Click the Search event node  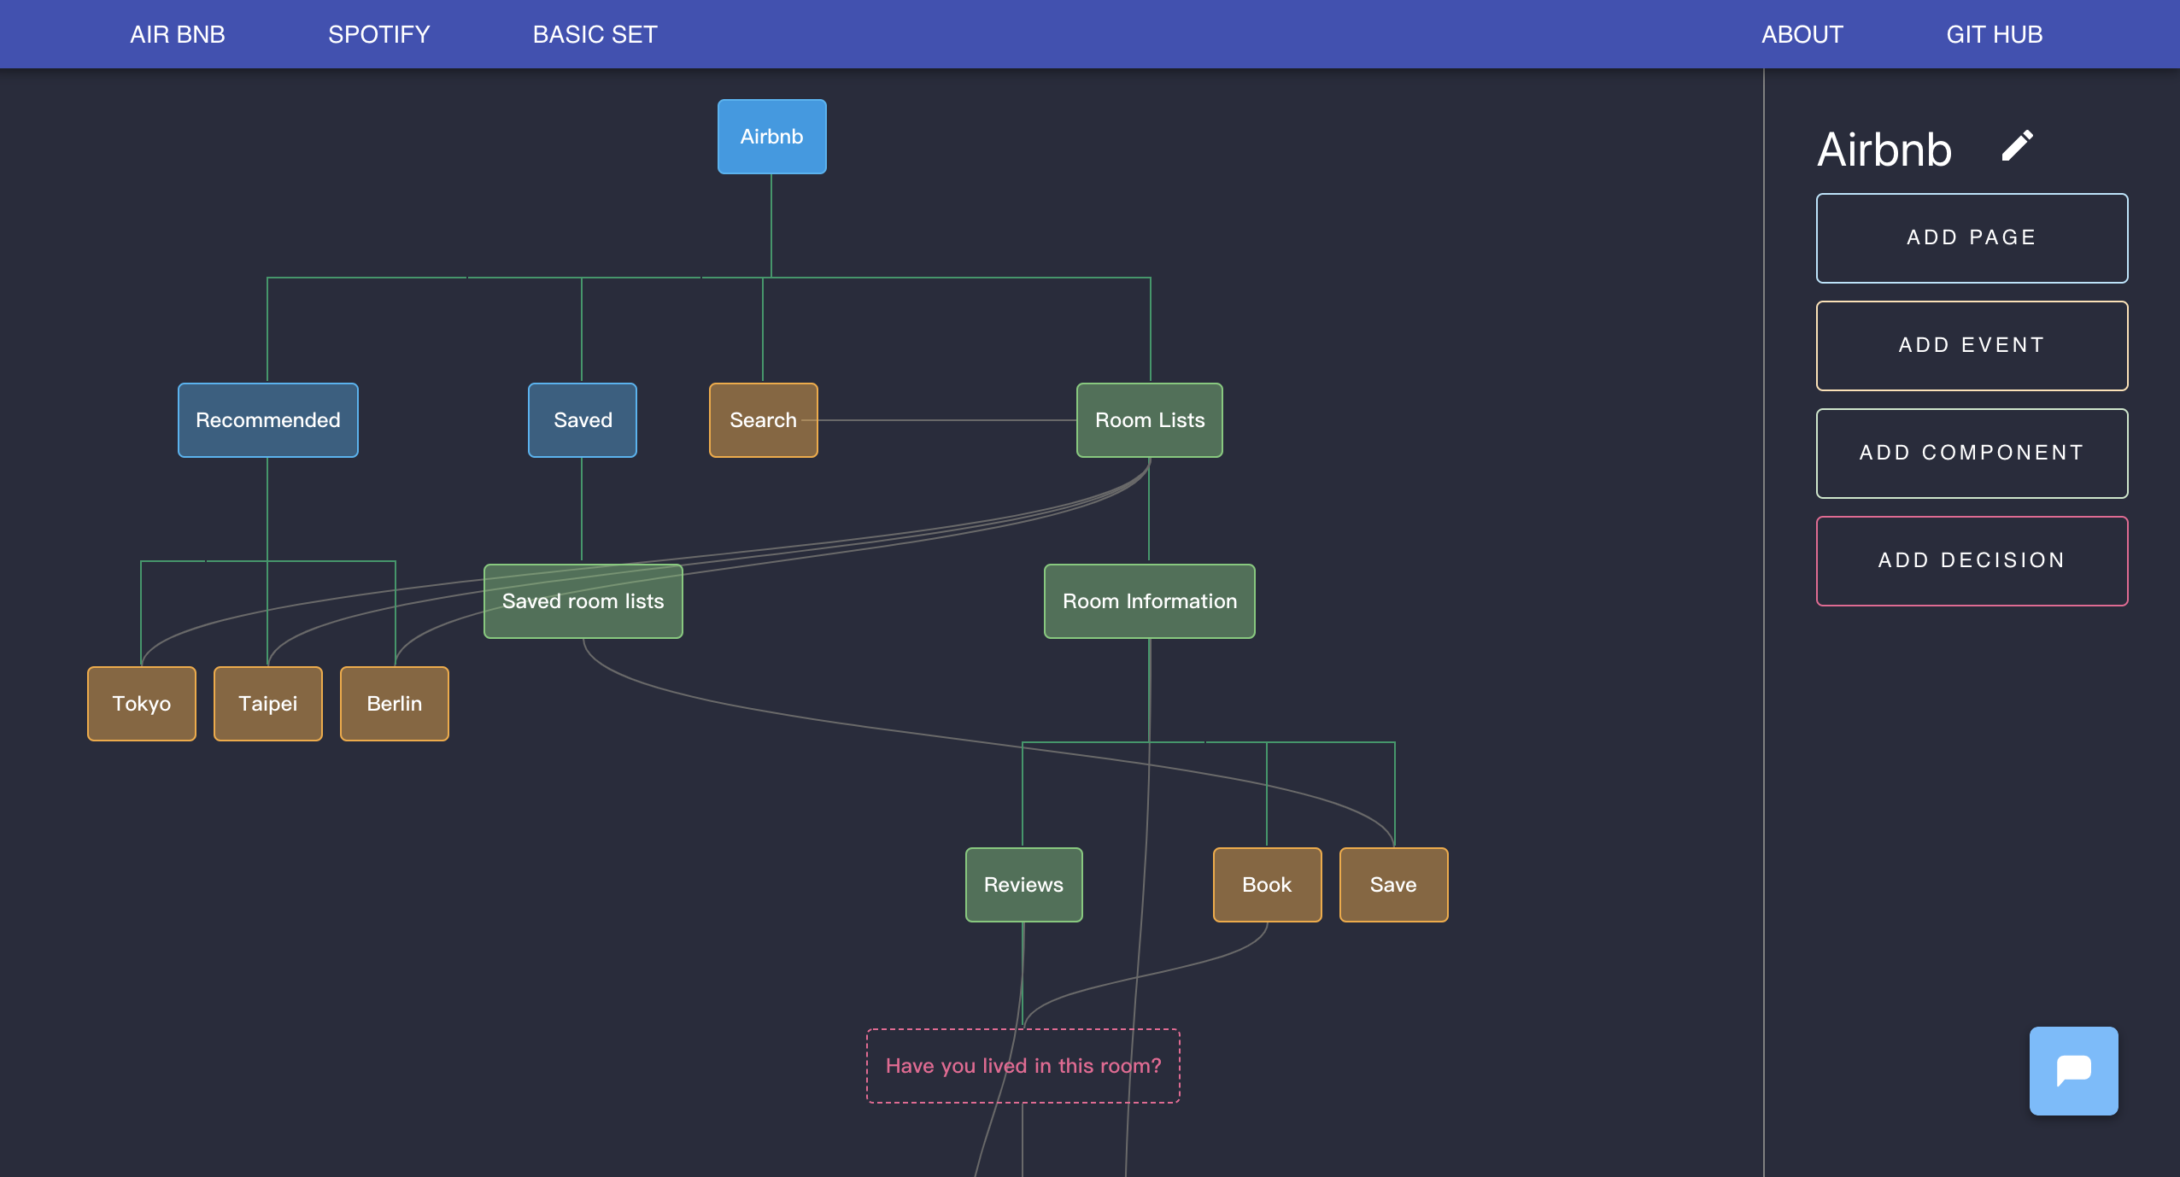click(x=762, y=420)
